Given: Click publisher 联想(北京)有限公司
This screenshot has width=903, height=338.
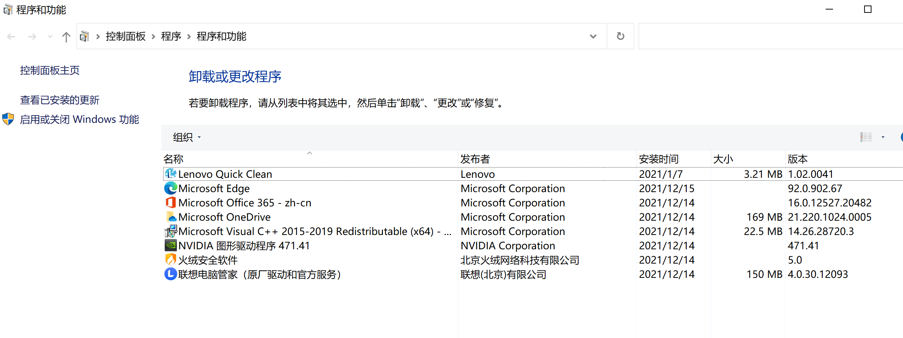Looking at the screenshot, I should coord(503,274).
